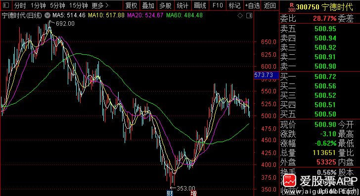Click stock title 300750 宁德时代
Viewport: 360px width, 196px height.
[x=324, y=7]
